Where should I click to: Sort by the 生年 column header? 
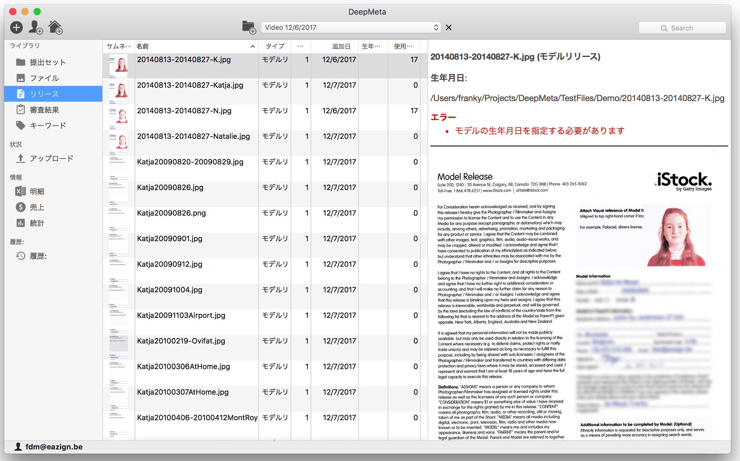[373, 46]
